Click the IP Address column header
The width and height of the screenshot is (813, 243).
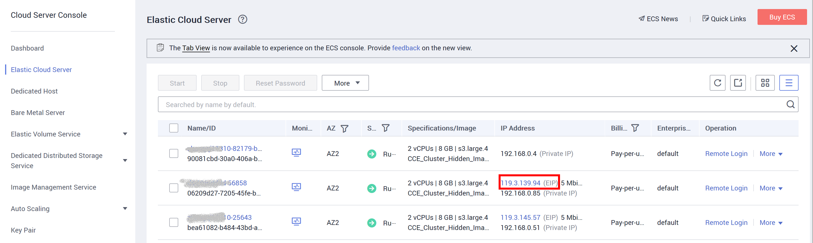click(518, 128)
